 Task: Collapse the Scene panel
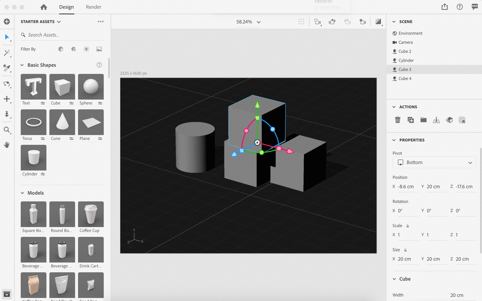tap(394, 22)
